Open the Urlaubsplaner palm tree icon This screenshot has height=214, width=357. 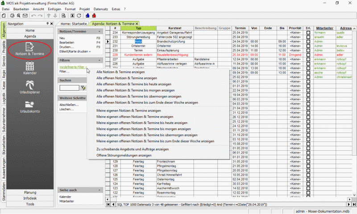(29, 87)
